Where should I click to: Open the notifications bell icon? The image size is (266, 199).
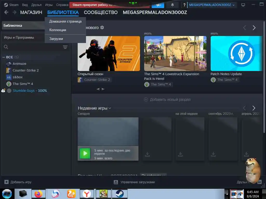point(172,5)
